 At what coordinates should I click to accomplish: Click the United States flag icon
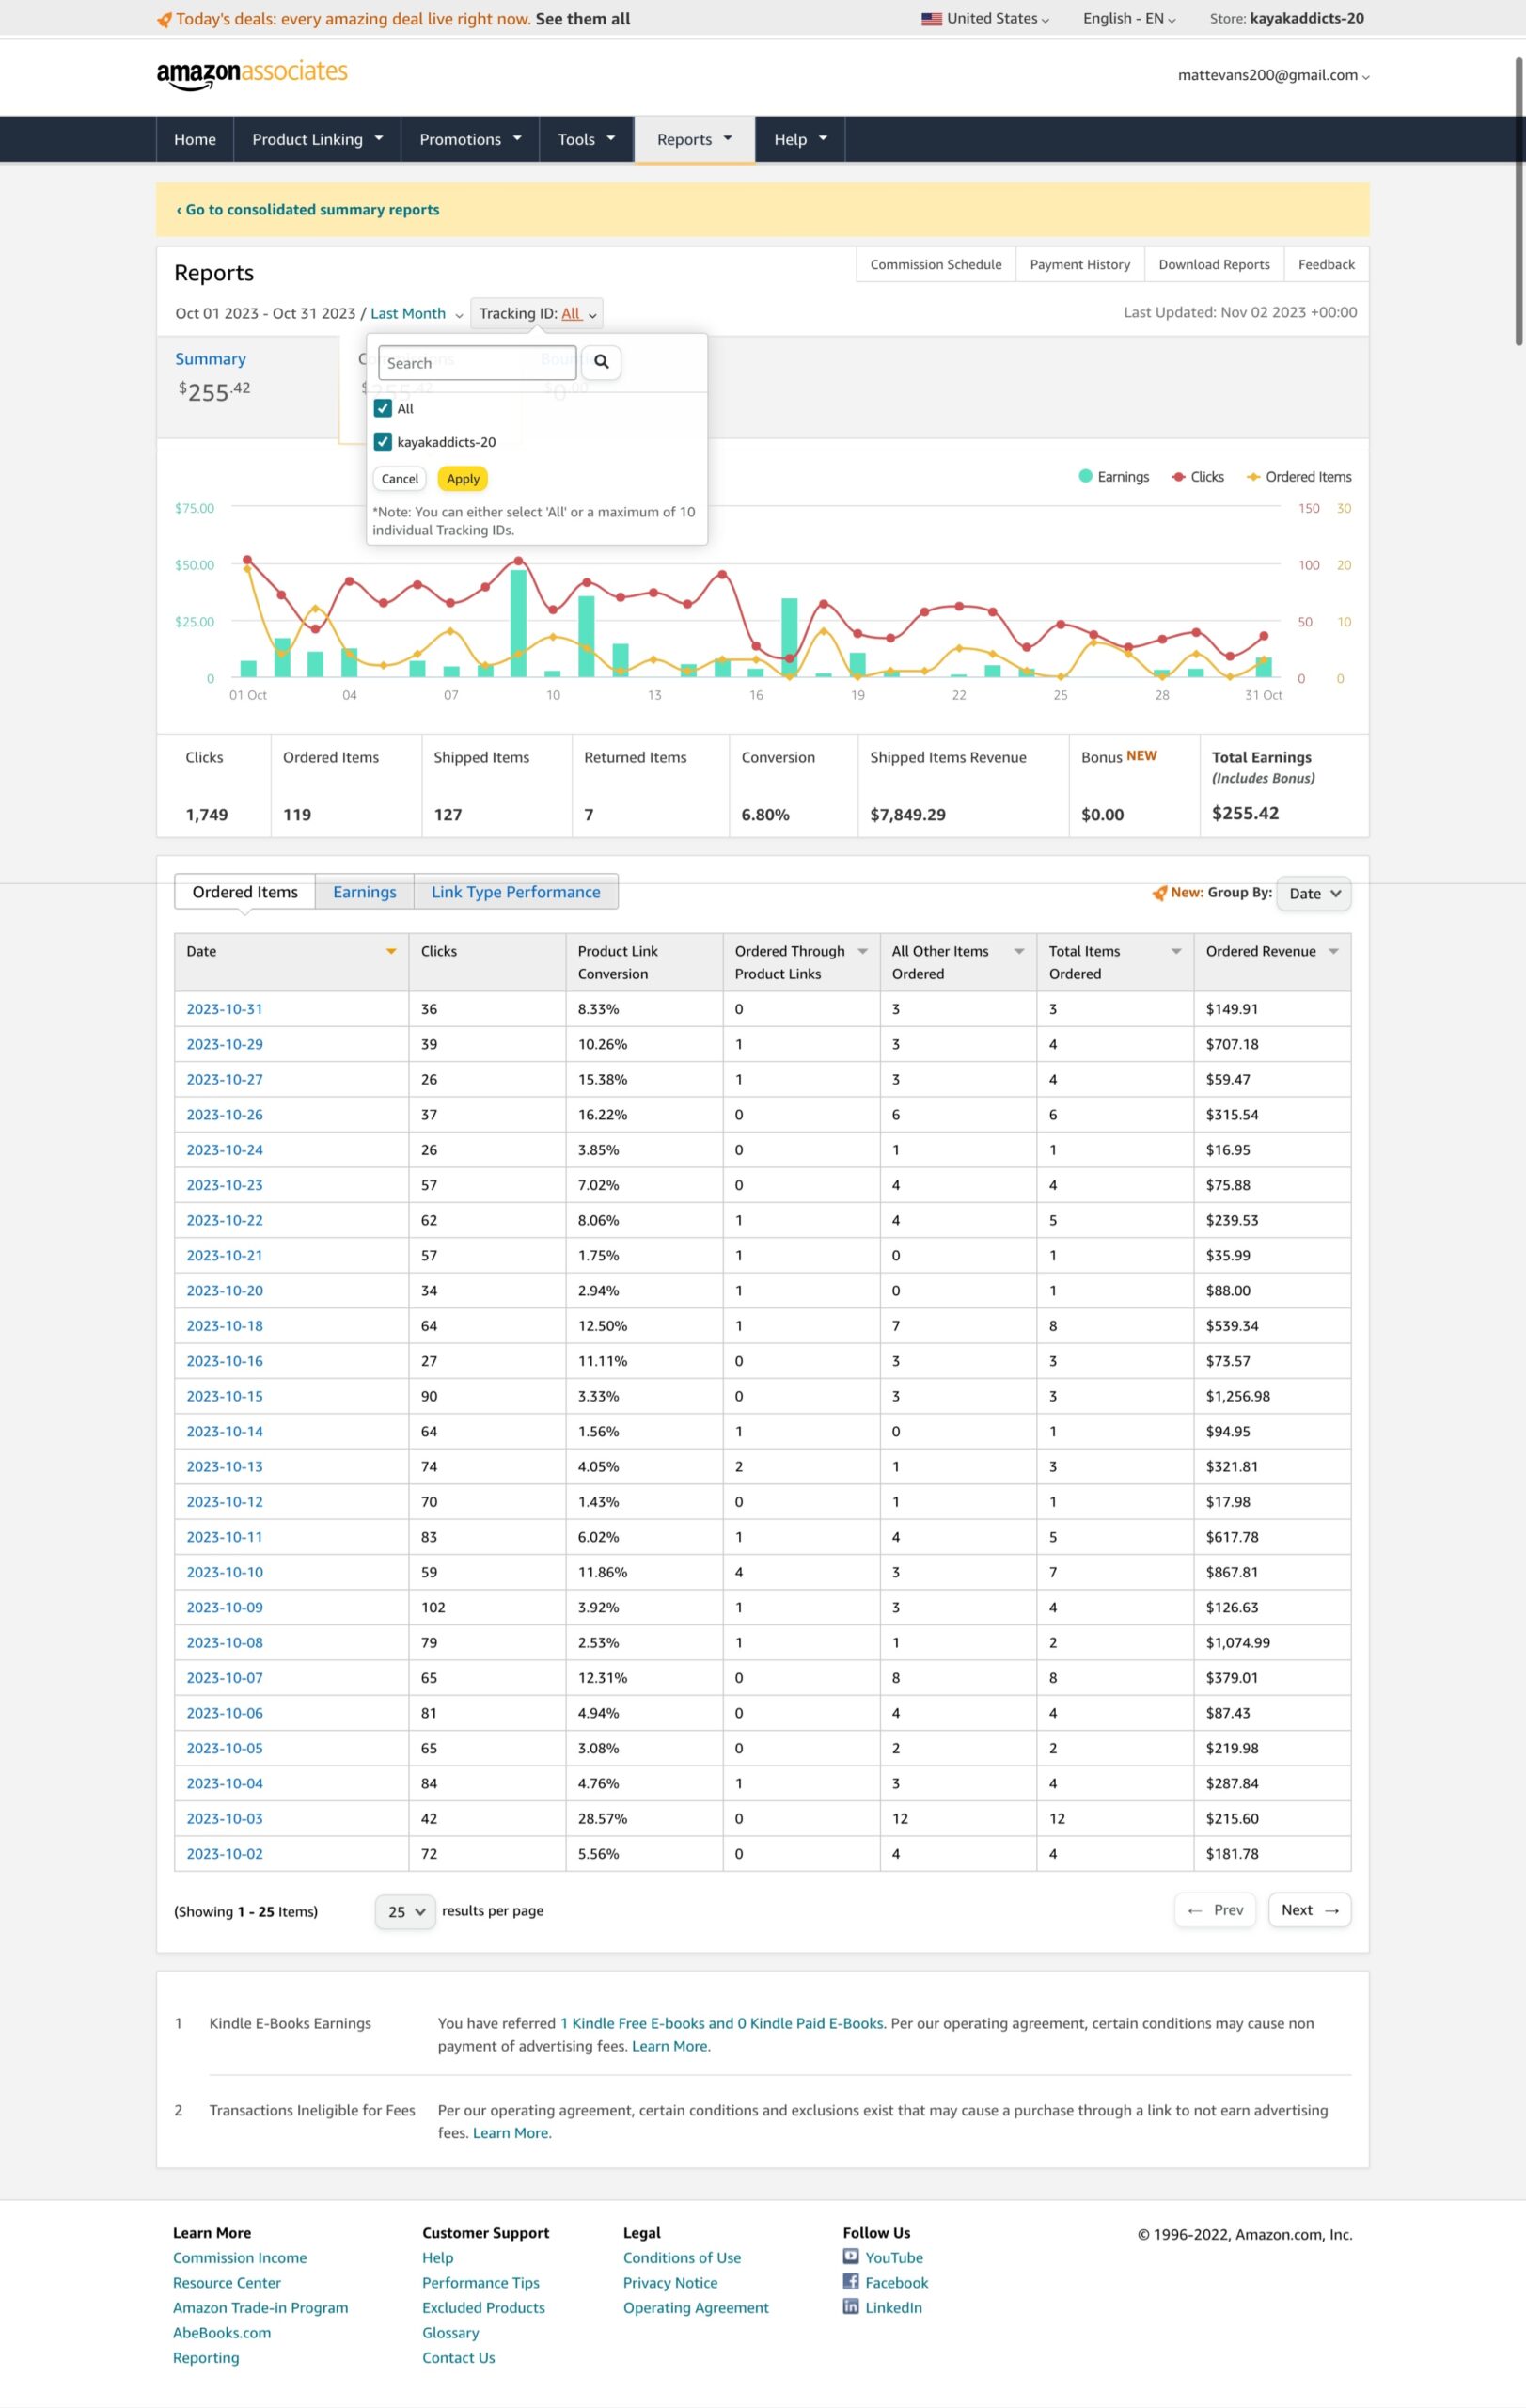(932, 19)
